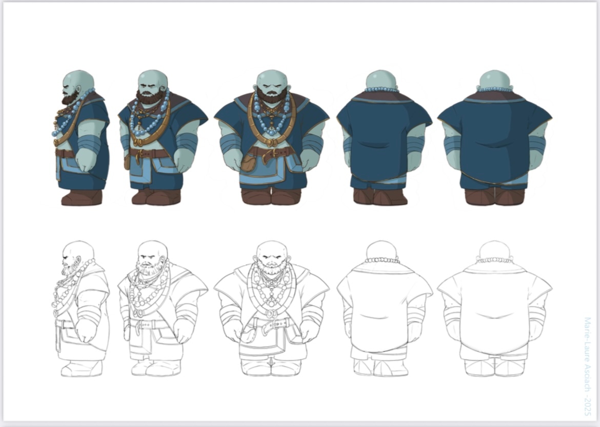Click the line-art three-quarter back character sketch
Screen dimensions: 600x427
coord(384,309)
